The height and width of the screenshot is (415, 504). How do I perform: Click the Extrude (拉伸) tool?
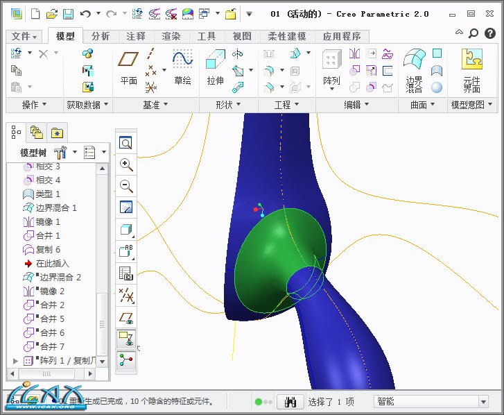pyautogui.click(x=216, y=68)
